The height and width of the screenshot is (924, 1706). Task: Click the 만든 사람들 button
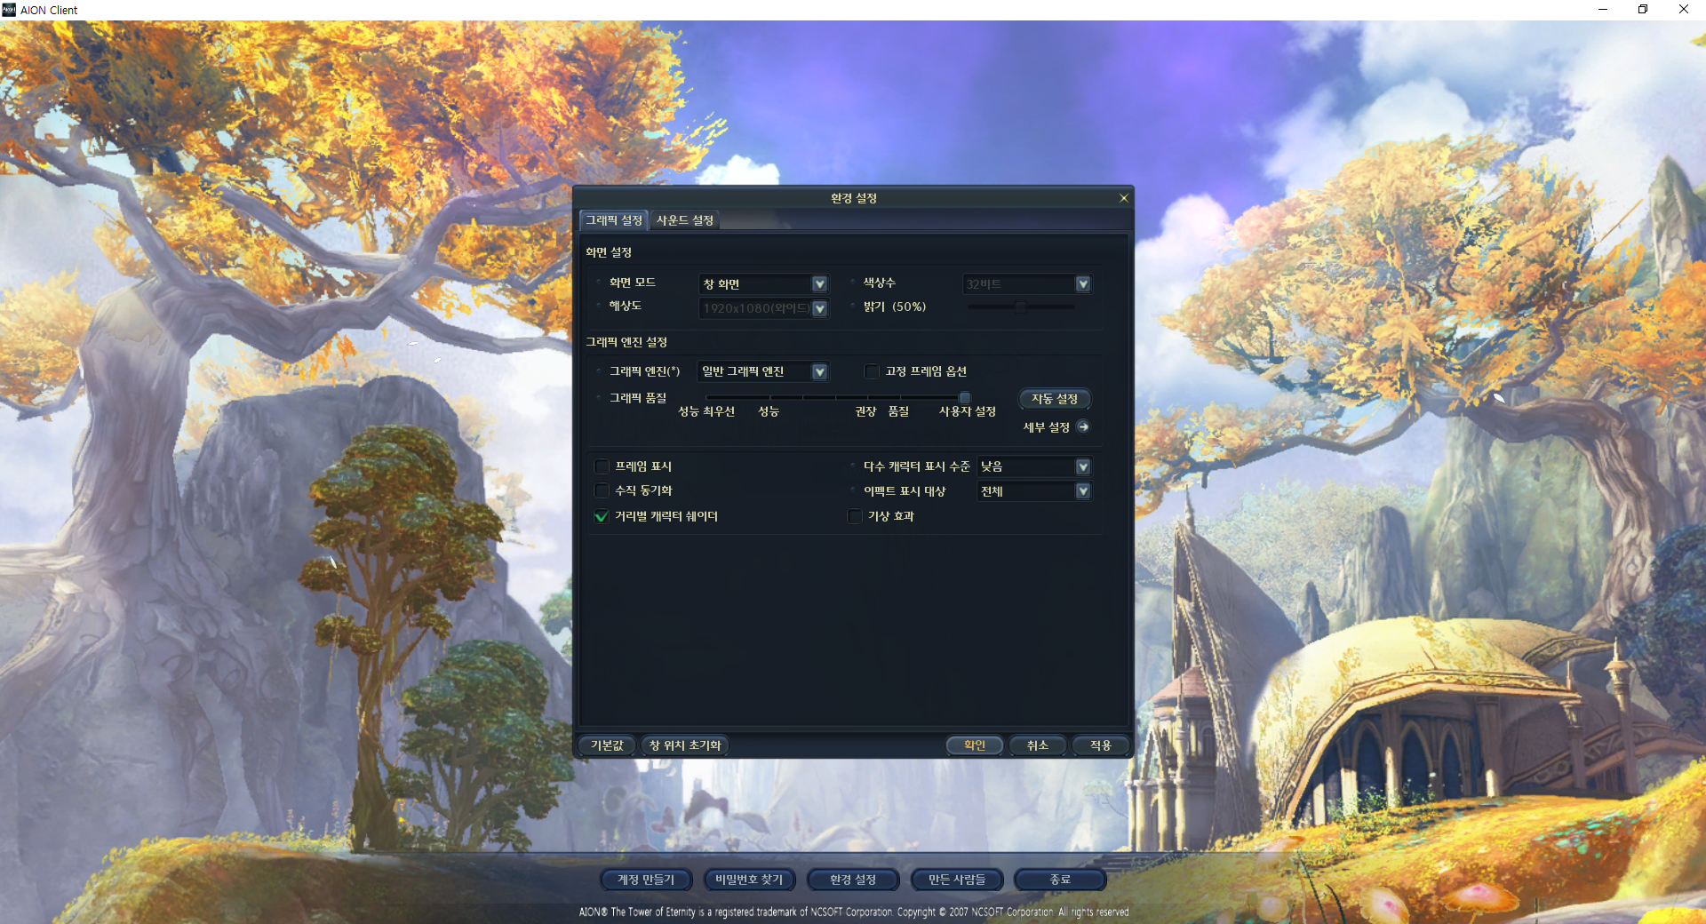point(957,880)
